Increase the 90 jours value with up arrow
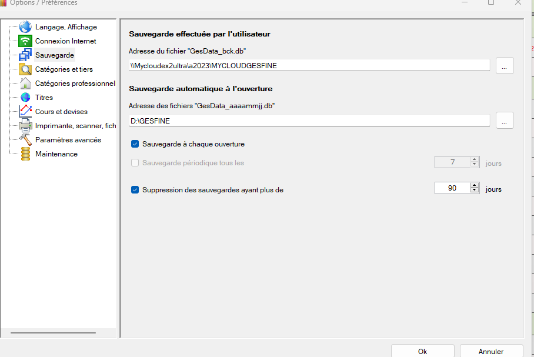Image resolution: width=534 pixels, height=357 pixels. 475,186
